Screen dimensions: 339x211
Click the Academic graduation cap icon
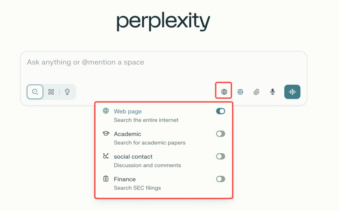click(x=106, y=134)
